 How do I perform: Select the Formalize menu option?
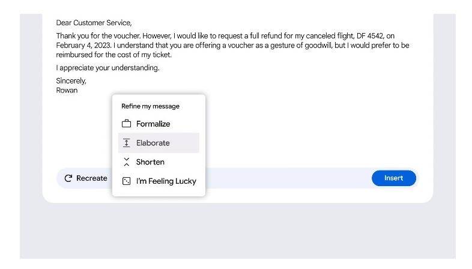[153, 124]
